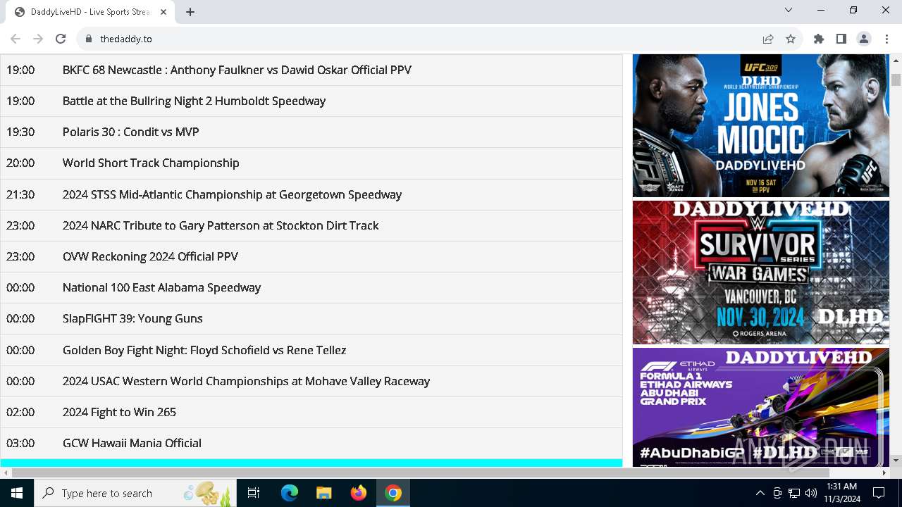Open the Chrome profile avatar
The height and width of the screenshot is (507, 902).
(x=864, y=39)
